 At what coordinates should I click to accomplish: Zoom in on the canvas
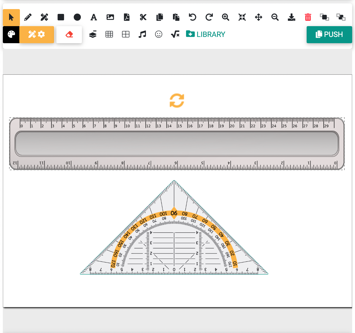coord(226,17)
